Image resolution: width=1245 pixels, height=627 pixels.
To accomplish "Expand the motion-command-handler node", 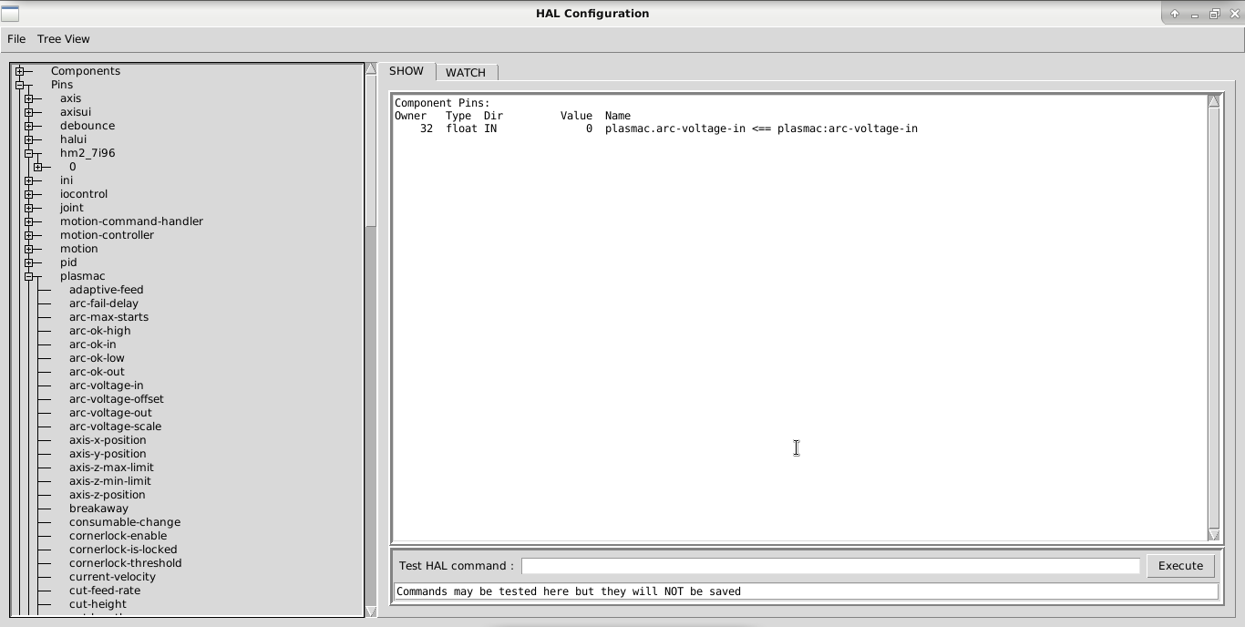I will pyautogui.click(x=29, y=221).
